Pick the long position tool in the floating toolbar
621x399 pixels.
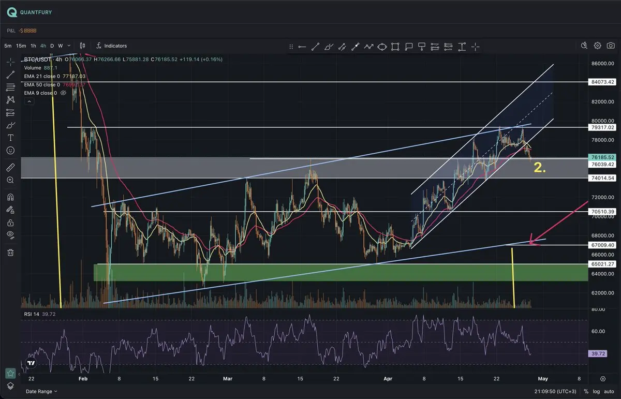(435, 47)
